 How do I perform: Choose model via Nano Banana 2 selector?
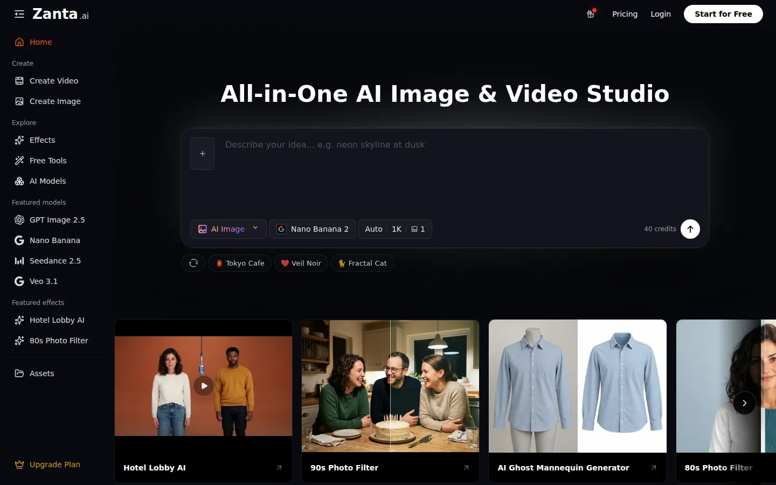click(313, 229)
